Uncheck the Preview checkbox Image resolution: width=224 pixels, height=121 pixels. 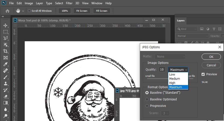point(203,74)
